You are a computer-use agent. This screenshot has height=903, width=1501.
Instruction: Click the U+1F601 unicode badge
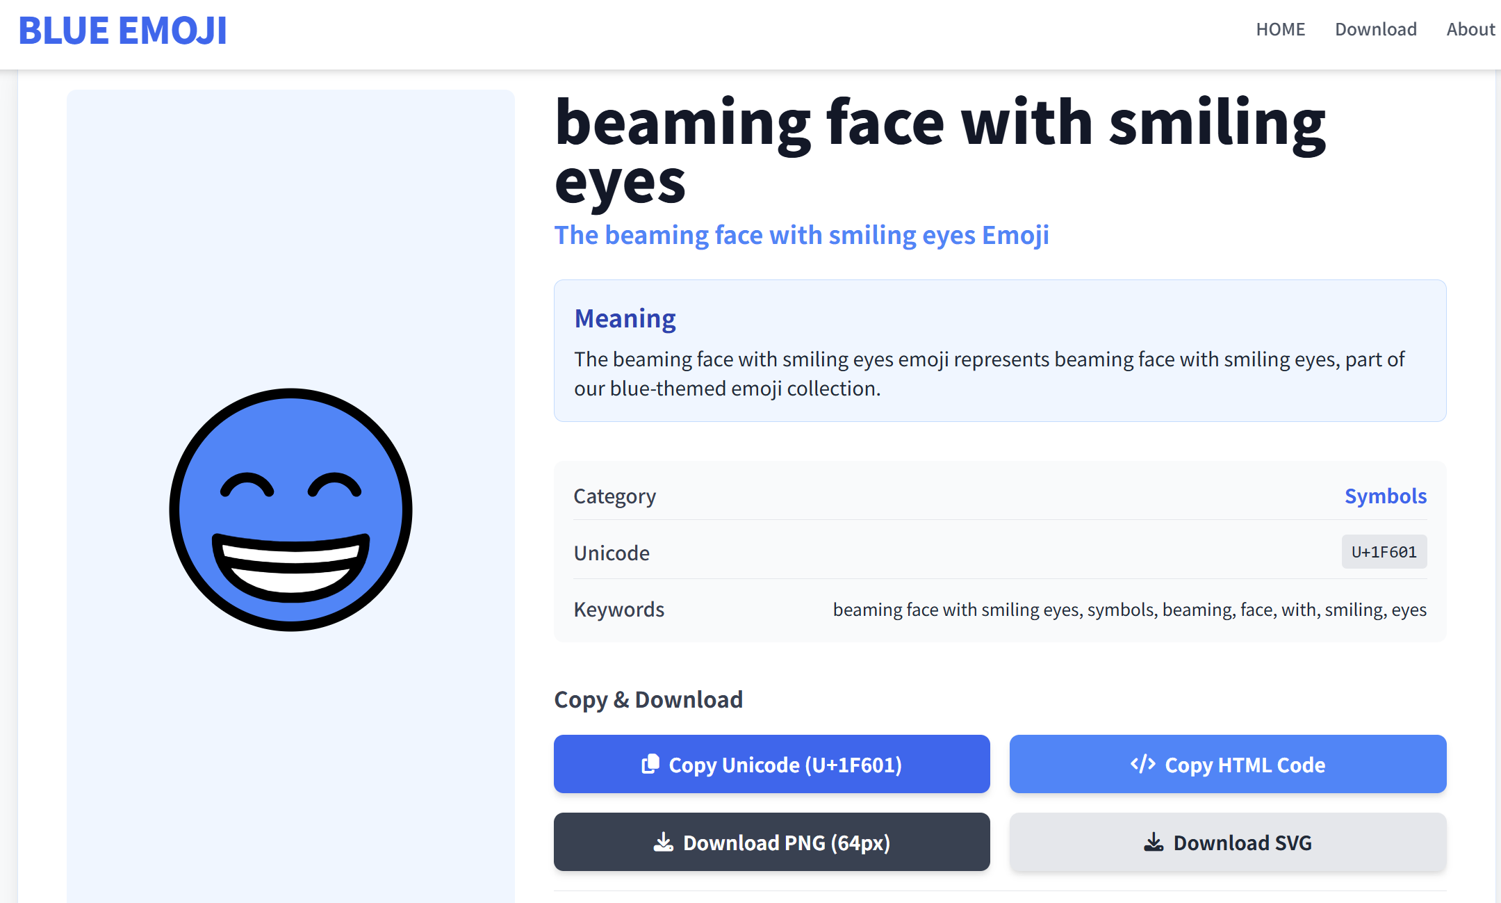click(1384, 552)
